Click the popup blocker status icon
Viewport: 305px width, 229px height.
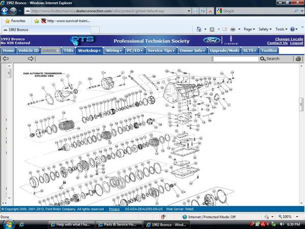coord(163,217)
